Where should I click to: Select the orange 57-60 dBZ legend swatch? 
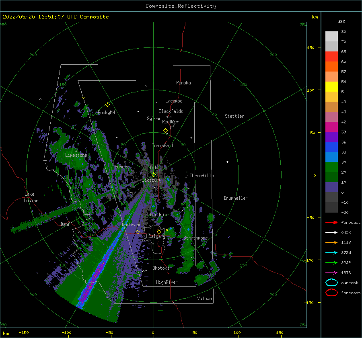[331, 66]
